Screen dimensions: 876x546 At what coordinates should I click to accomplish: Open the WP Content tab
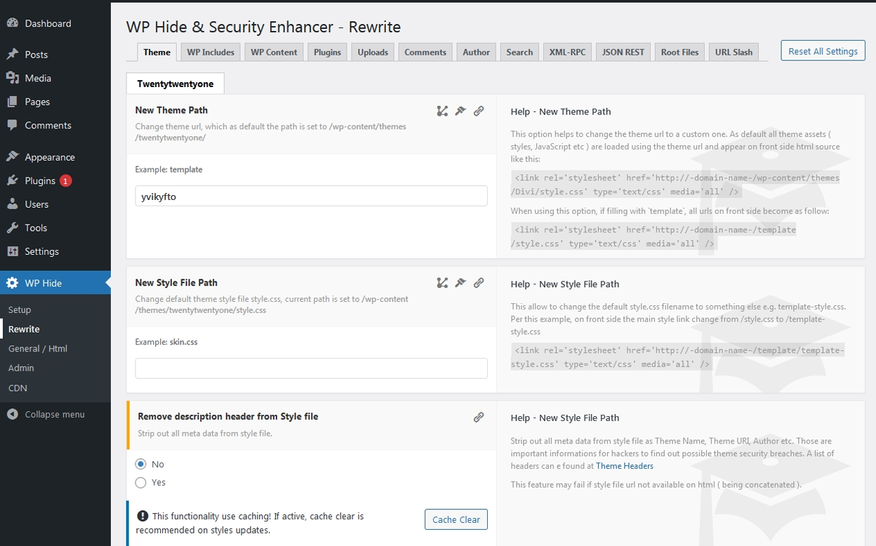tap(274, 52)
